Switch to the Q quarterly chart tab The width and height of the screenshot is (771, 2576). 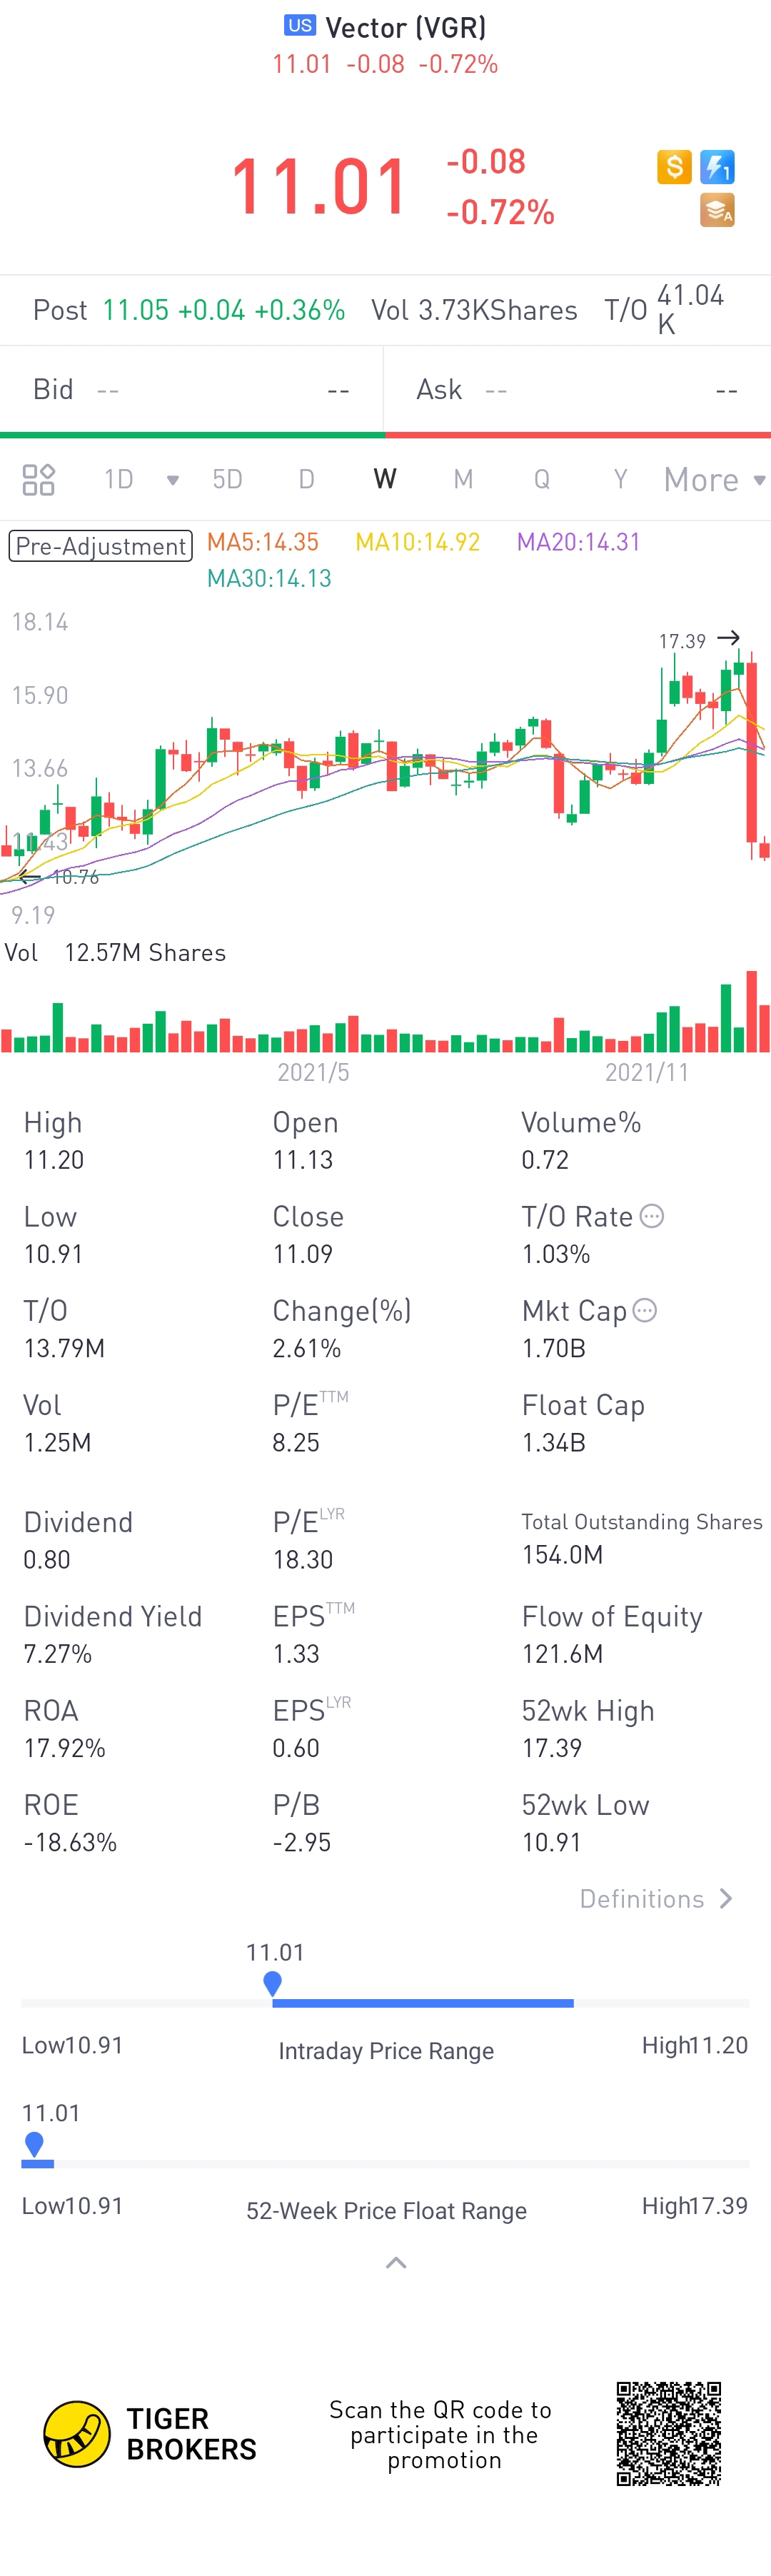542,480
